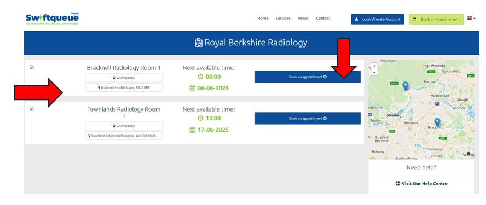Open Townlands Memorial Hospital address button
The image size is (486, 205).
coord(124,136)
